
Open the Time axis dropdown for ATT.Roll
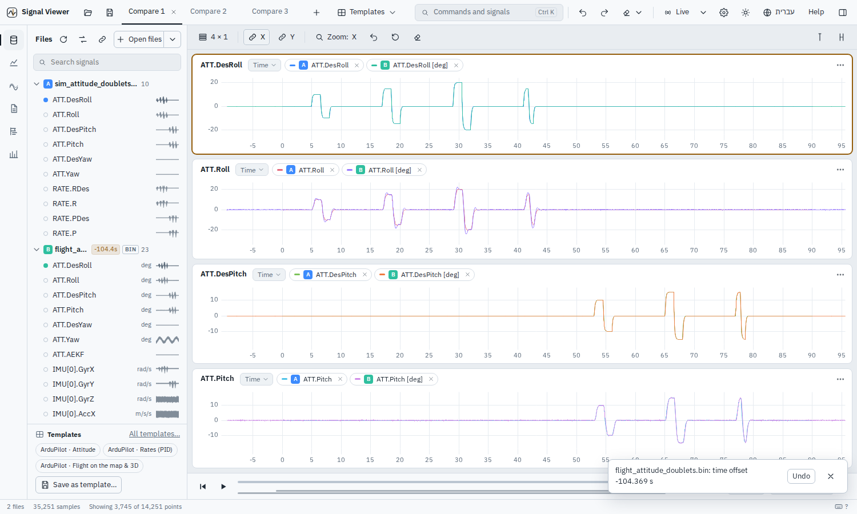[x=252, y=170]
